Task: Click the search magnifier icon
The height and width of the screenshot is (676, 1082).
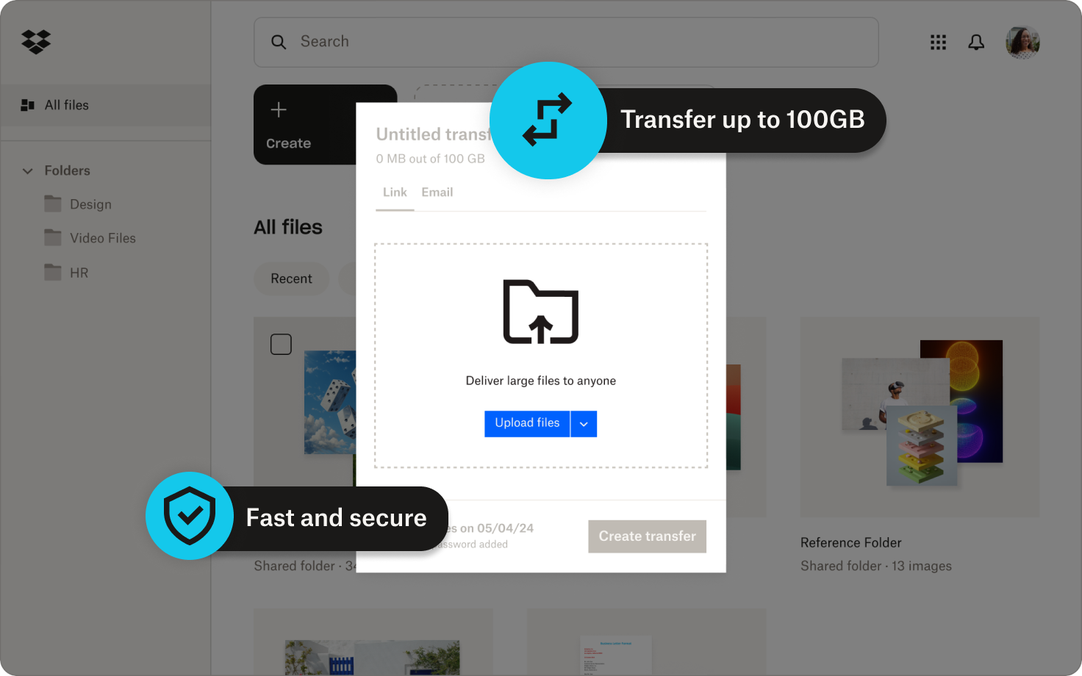Action: (279, 42)
